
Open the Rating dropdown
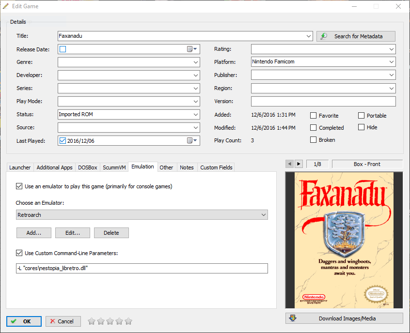coord(392,49)
